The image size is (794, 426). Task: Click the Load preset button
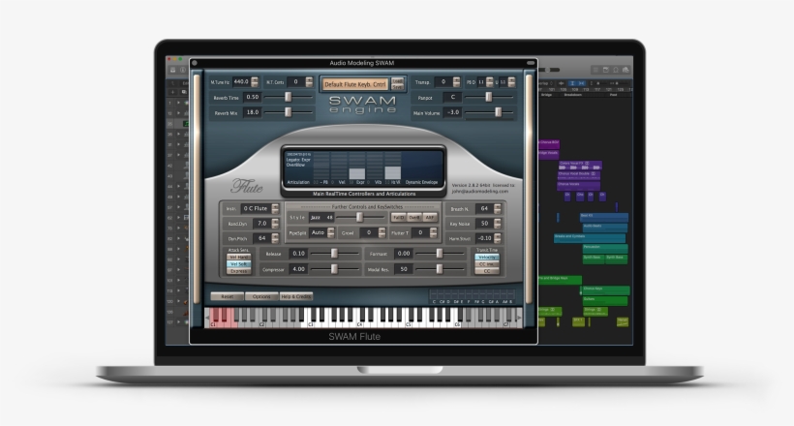(398, 80)
